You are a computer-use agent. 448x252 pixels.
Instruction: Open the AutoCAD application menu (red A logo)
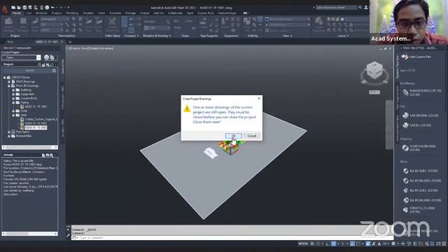click(x=5, y=9)
